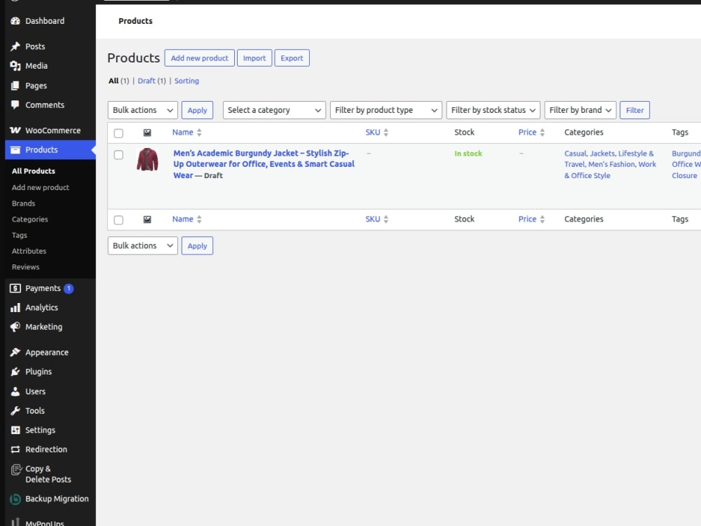Open the Dashboard icon in sidebar

click(15, 21)
